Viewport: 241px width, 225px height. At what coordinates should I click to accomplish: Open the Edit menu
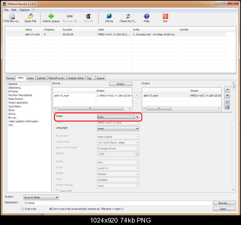(14, 10)
